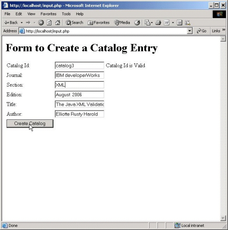Open the Forward history dropdown arrow
Image resolution: width=228 pixels, height=230 pixels.
pos(35,23)
